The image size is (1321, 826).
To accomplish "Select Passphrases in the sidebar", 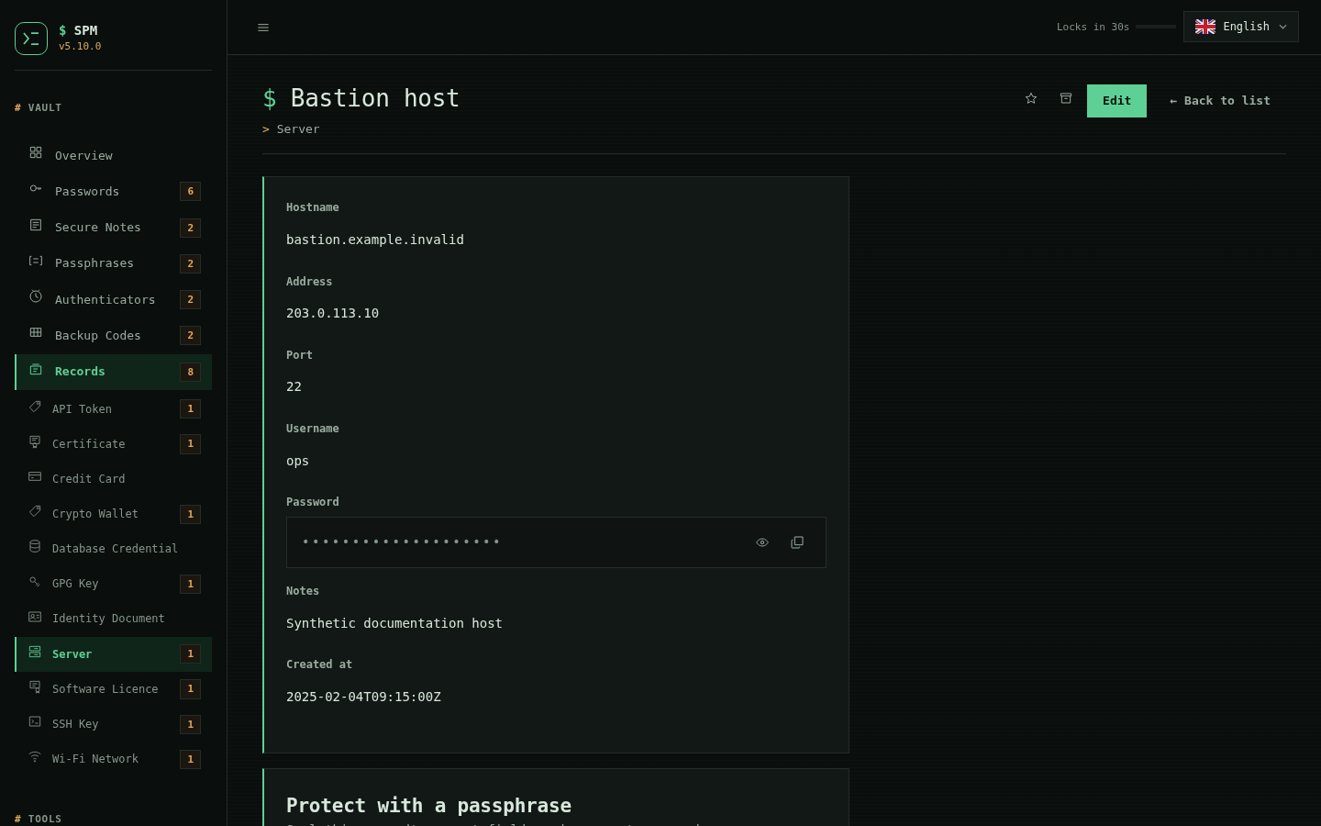I will (114, 262).
